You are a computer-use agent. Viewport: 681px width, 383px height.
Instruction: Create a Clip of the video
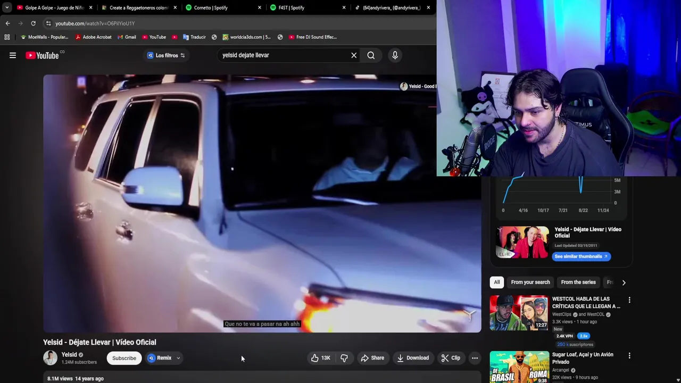pyautogui.click(x=451, y=358)
